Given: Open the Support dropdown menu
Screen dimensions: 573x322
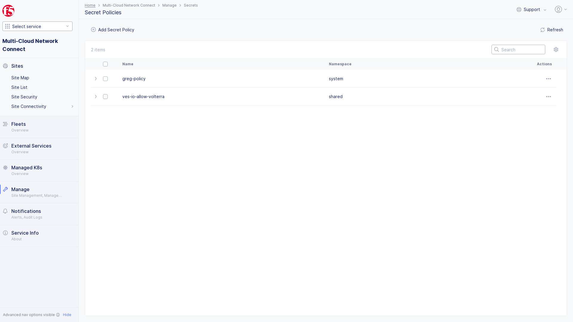Looking at the screenshot, I should tap(532, 10).
